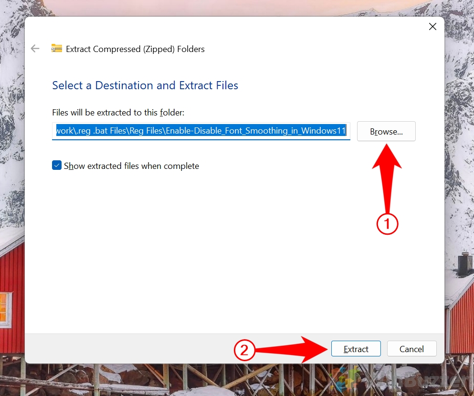This screenshot has height=396, width=474.
Task: Uncheck Show extracted files when complete
Action: (x=57, y=166)
